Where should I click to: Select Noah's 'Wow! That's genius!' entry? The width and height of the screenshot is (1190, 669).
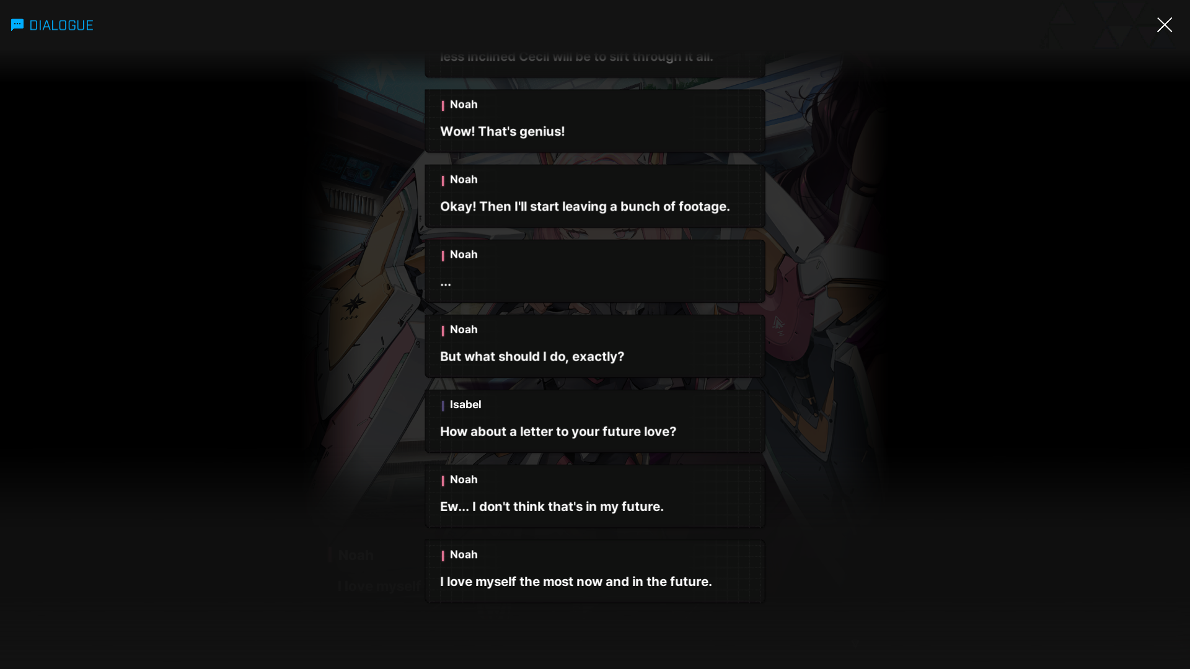pyautogui.click(x=594, y=121)
